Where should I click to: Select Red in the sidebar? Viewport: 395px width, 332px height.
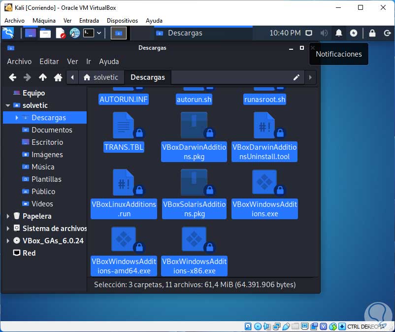pyautogui.click(x=29, y=253)
